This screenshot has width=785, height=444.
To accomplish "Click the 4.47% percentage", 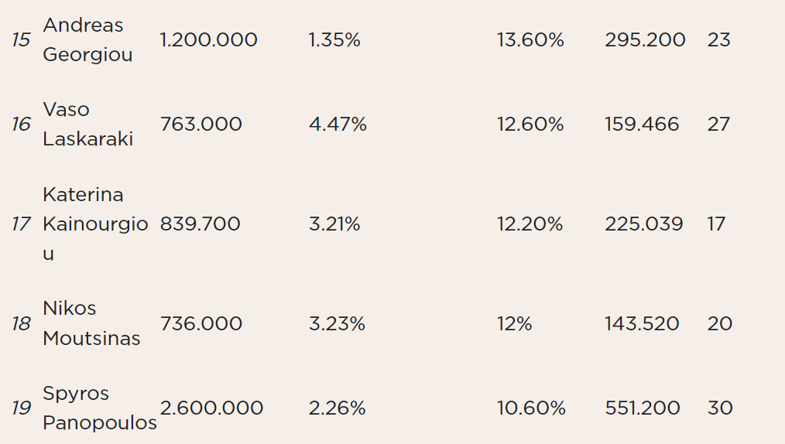I will pyautogui.click(x=338, y=124).
